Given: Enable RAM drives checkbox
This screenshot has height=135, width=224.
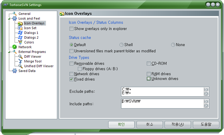Looking at the screenshot, I should pos(148,74).
